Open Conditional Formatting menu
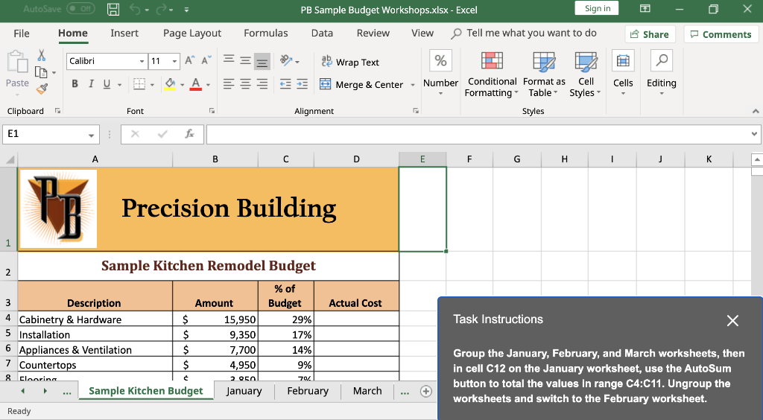Image resolution: width=763 pixels, height=420 pixels. (x=492, y=74)
